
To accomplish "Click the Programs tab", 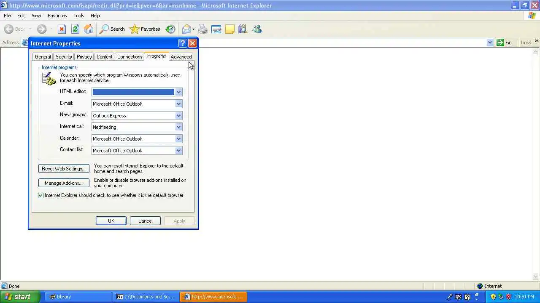I will coord(157,56).
